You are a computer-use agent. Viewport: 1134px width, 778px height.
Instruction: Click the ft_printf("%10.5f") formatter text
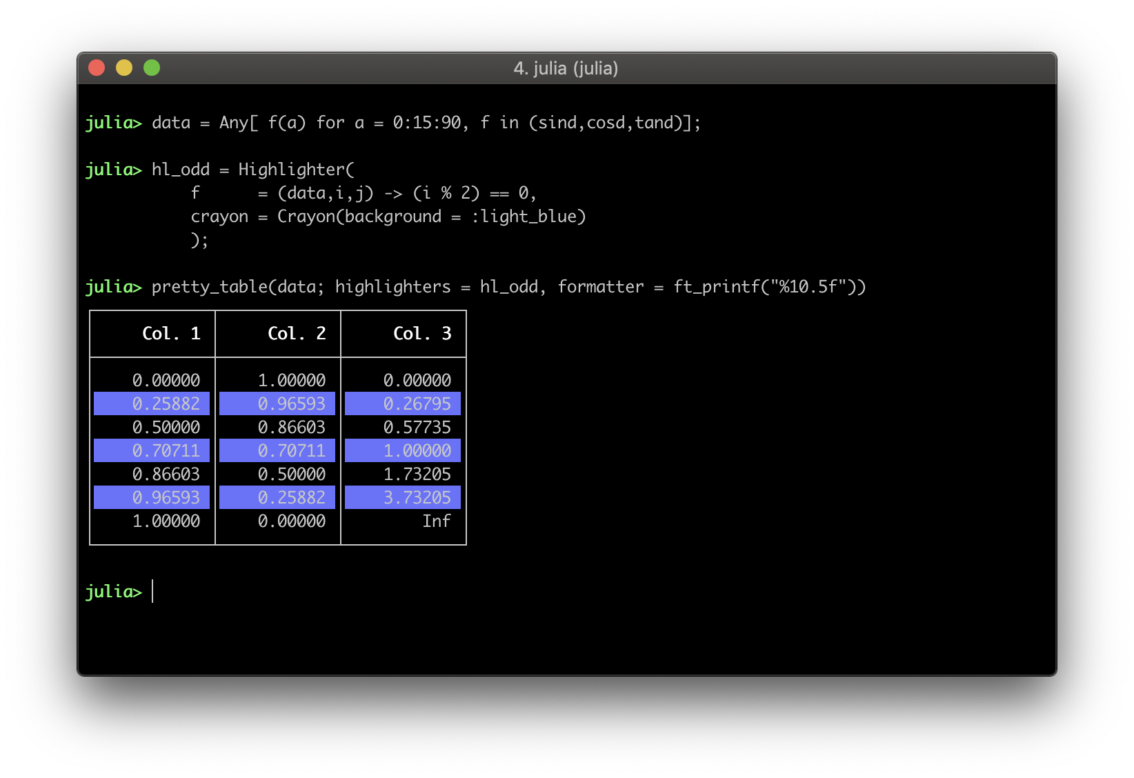click(769, 287)
